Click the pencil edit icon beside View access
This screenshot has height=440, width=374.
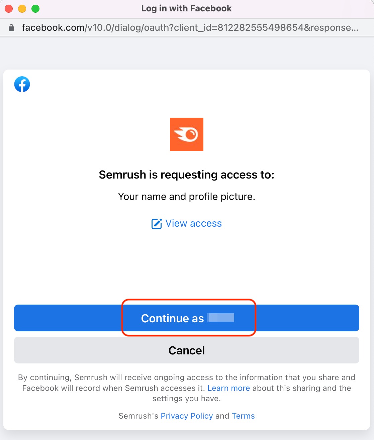pos(157,223)
